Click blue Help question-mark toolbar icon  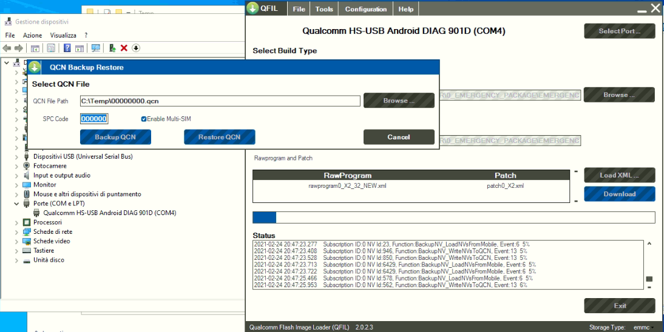(x=67, y=48)
